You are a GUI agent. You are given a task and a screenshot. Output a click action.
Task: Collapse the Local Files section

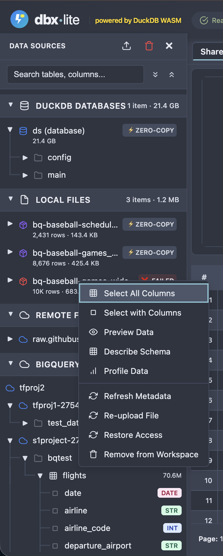click(11, 199)
